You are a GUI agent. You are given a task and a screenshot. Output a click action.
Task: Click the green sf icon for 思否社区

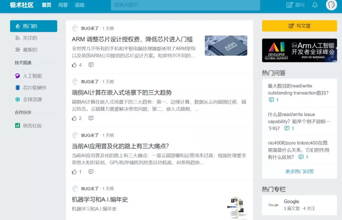point(17,126)
